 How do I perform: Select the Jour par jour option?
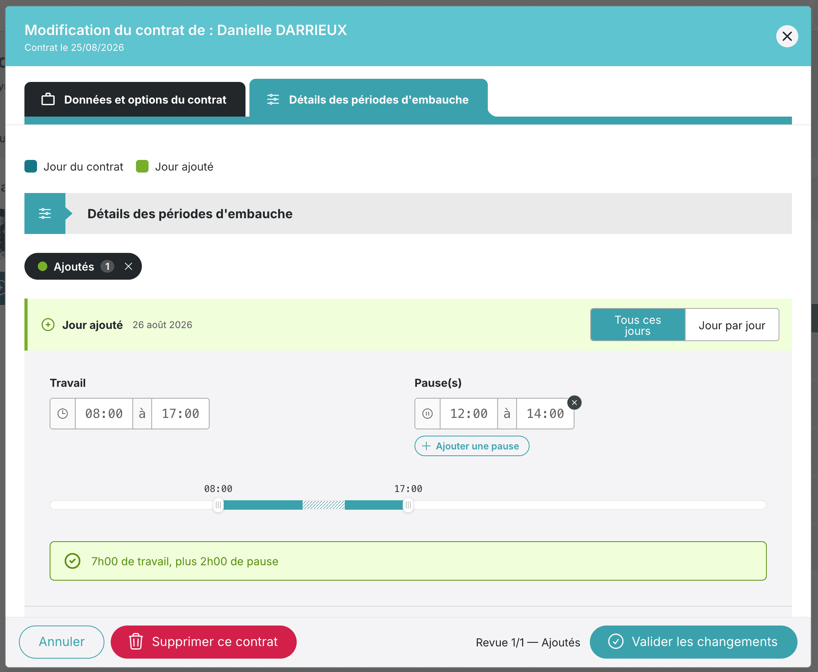732,325
